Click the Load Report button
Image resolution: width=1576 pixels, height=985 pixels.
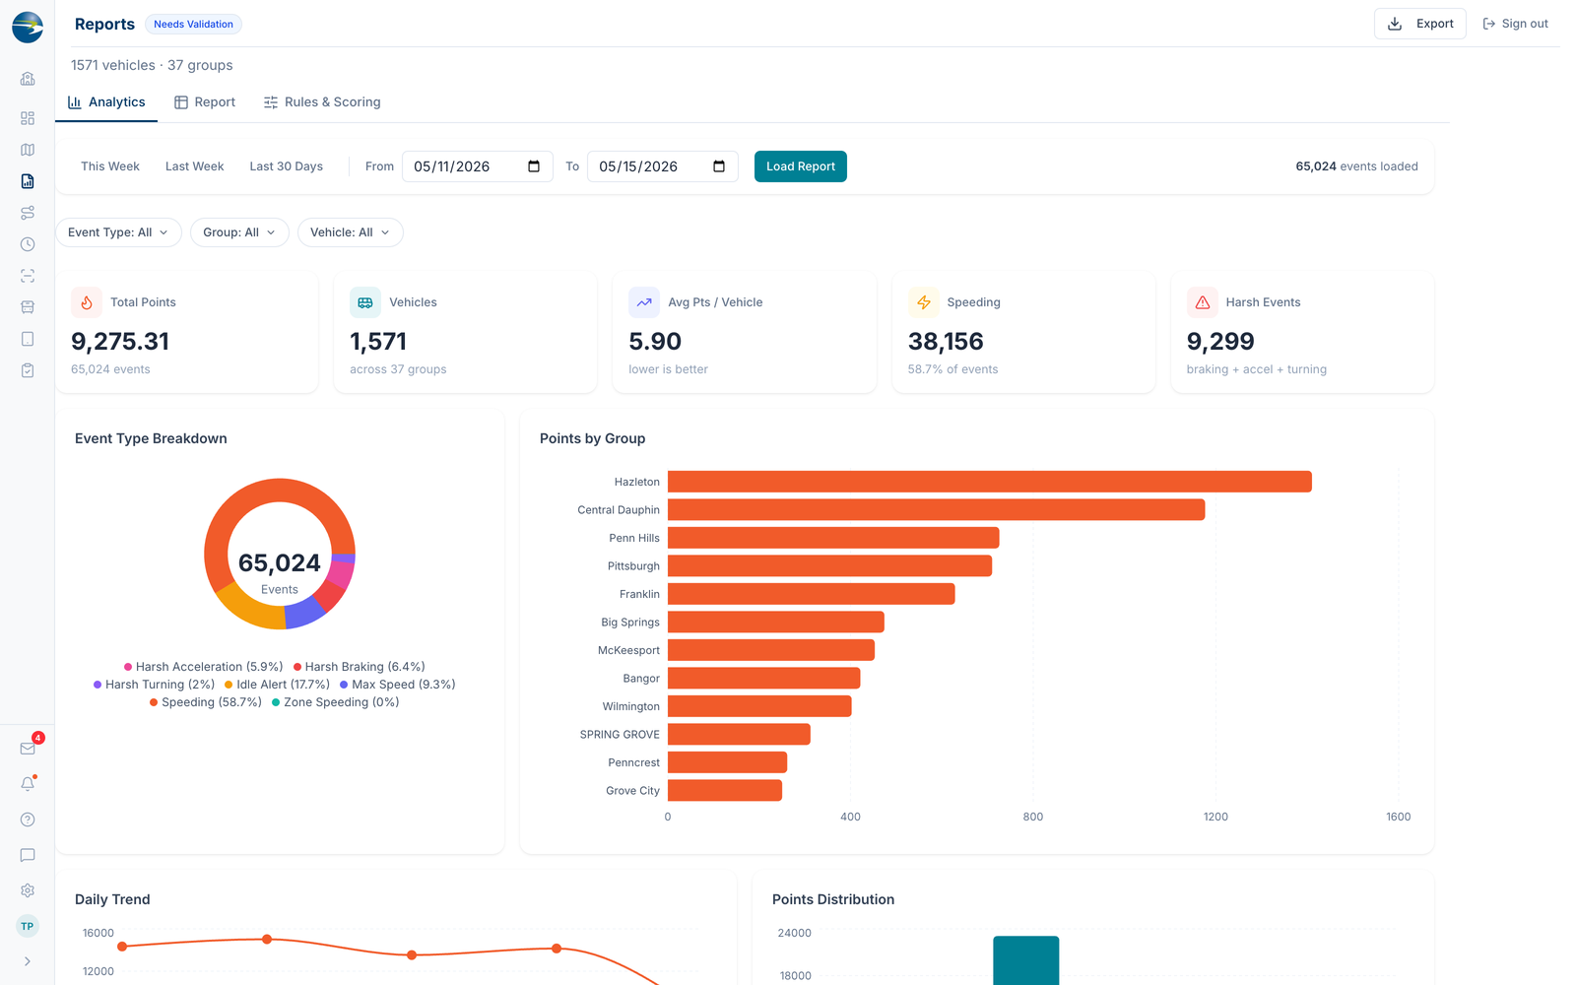(801, 166)
